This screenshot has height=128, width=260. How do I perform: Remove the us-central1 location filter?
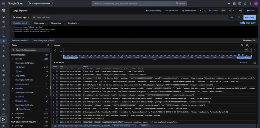[x=47, y=96]
